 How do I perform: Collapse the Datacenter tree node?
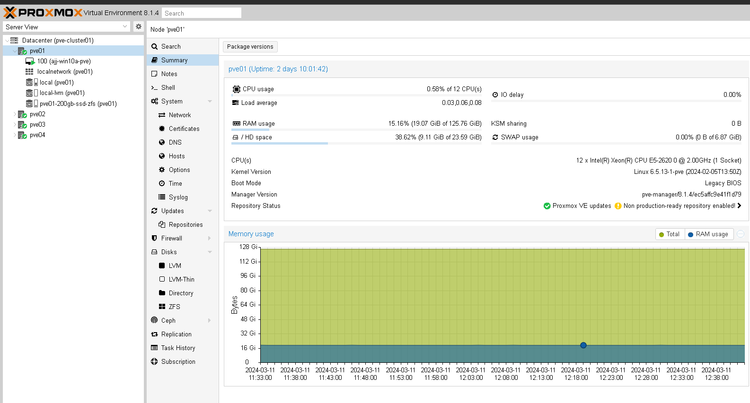(7, 41)
